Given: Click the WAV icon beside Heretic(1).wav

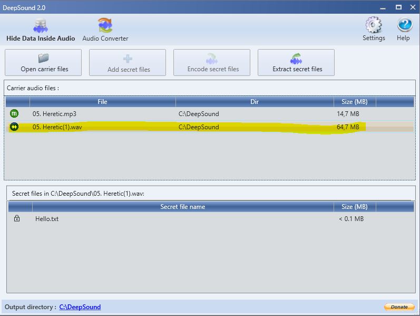Looking at the screenshot, I should click(x=14, y=127).
